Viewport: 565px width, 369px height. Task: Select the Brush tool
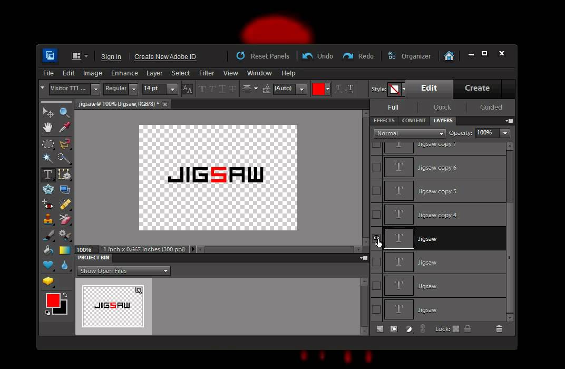pos(48,236)
